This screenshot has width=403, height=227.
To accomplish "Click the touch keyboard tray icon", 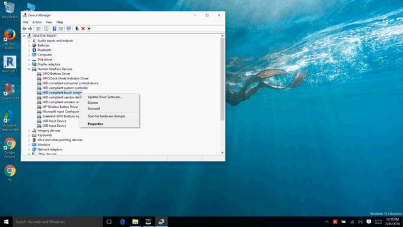I will [378, 221].
